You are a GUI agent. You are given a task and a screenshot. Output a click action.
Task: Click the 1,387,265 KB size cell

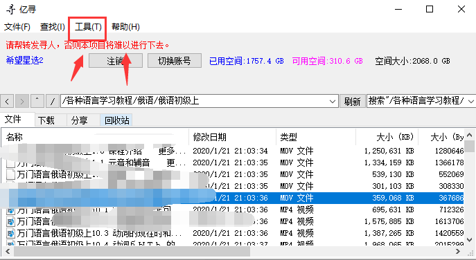pos(389,233)
